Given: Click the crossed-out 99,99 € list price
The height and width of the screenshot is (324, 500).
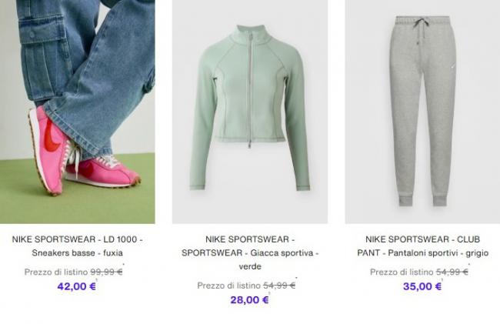Looking at the screenshot, I should [106, 272].
